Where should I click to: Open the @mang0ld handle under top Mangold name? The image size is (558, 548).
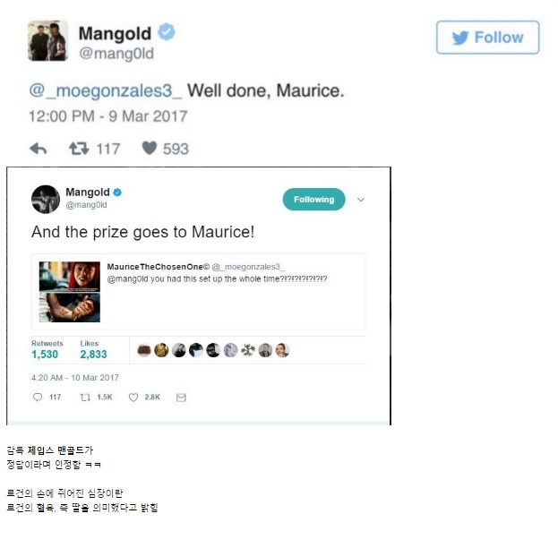[116, 54]
